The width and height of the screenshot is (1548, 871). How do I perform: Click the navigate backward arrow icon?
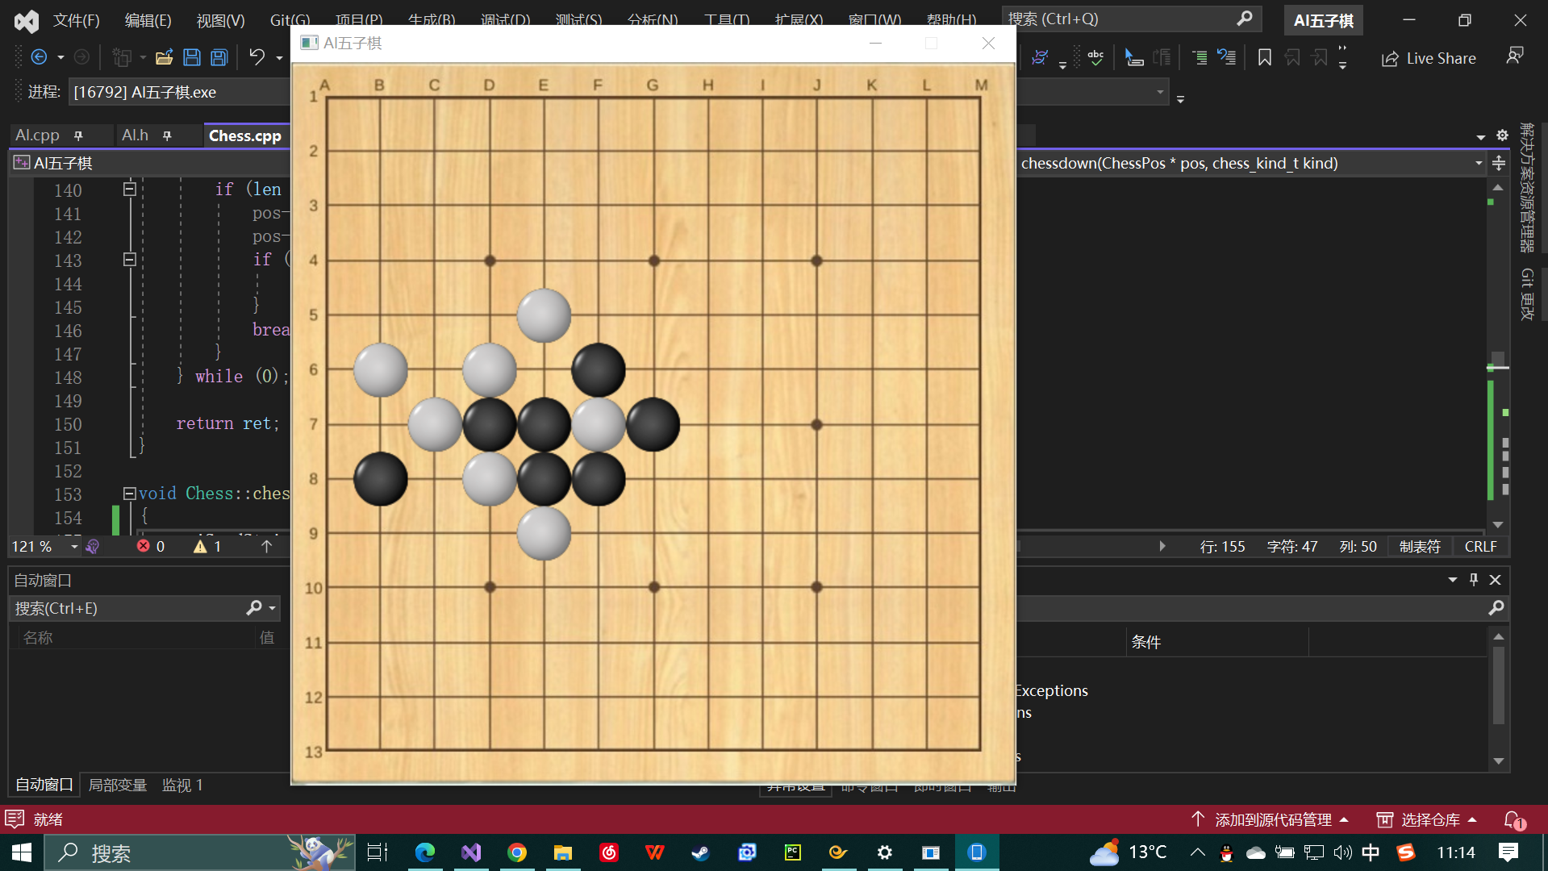(x=40, y=56)
